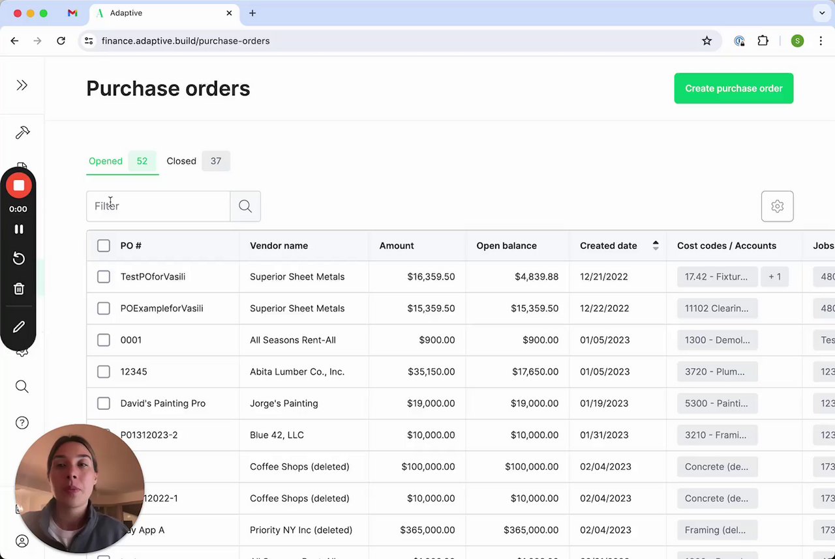Click vendor Abita Lumber Co., Inc.
The image size is (835, 559).
coord(297,371)
